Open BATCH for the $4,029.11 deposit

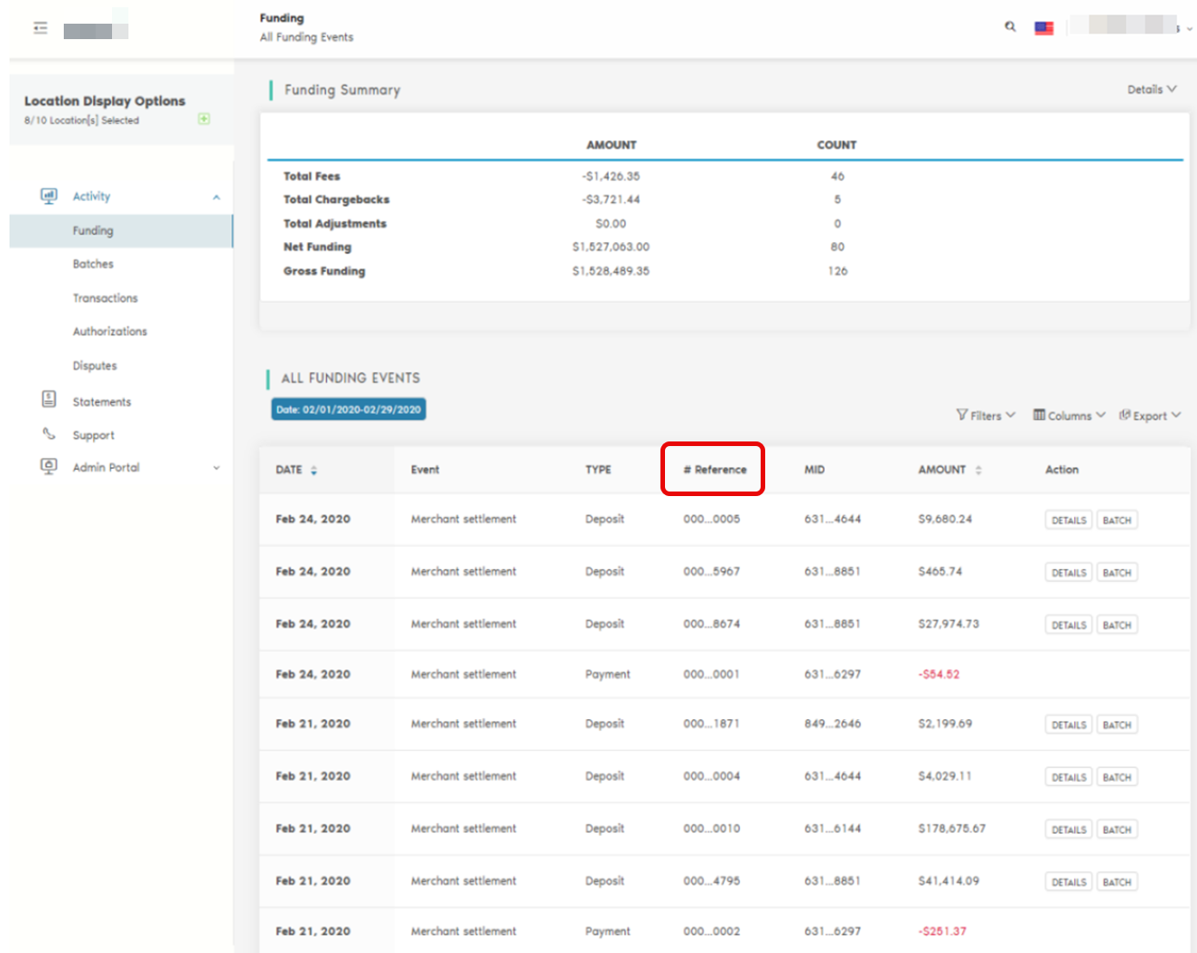point(1117,777)
